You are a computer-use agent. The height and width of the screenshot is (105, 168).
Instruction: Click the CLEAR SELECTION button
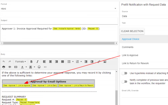click(x=132, y=31)
